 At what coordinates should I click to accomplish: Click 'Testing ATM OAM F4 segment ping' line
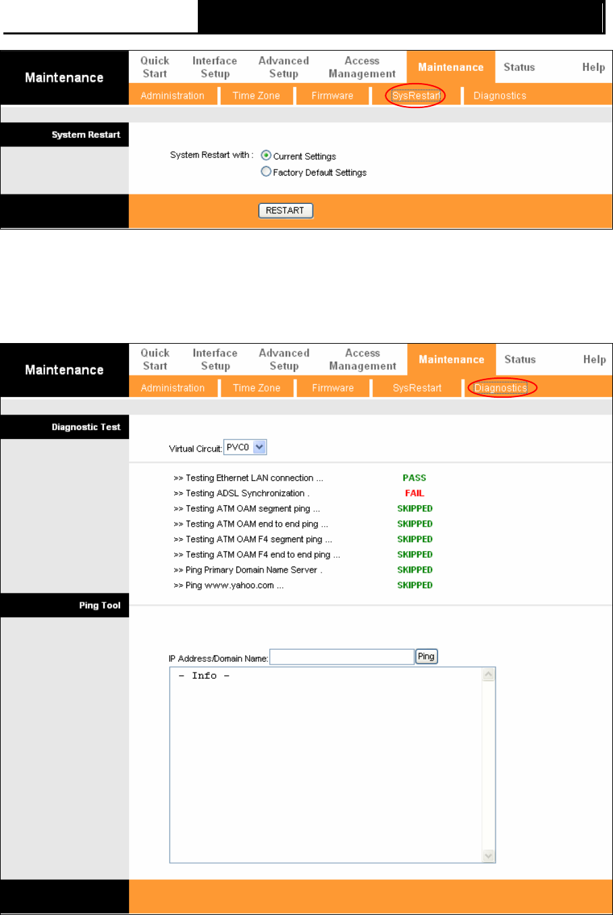253,539
